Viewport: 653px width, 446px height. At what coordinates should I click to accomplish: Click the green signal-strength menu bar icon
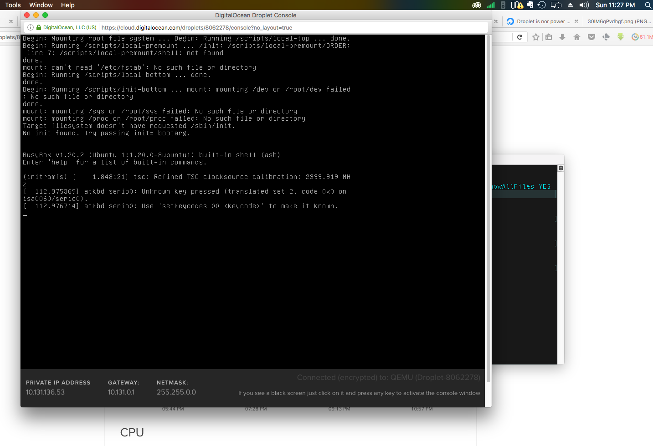click(491, 5)
